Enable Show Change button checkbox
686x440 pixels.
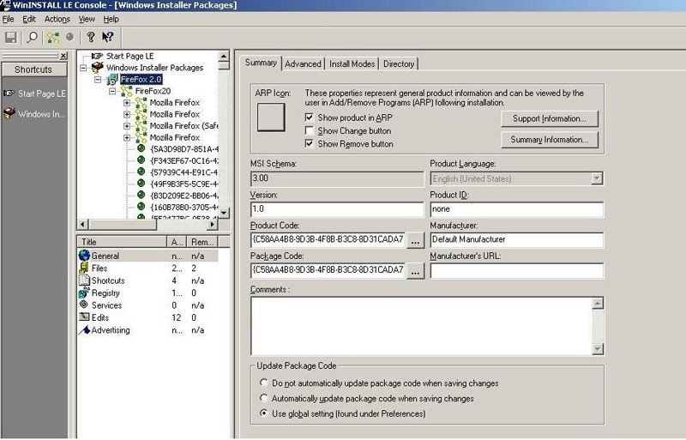[310, 130]
